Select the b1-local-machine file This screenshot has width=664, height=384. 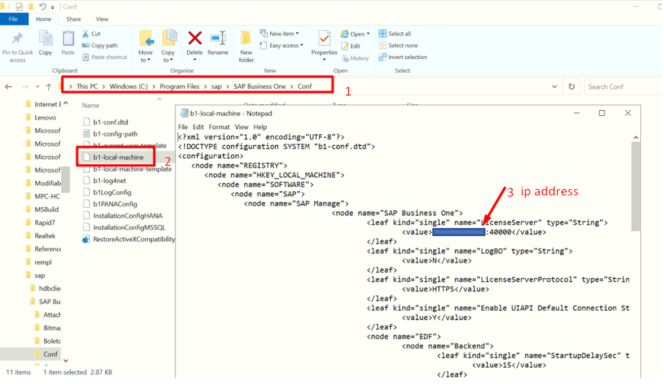coord(113,157)
